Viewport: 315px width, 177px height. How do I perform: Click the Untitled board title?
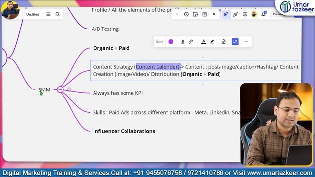click(x=33, y=14)
